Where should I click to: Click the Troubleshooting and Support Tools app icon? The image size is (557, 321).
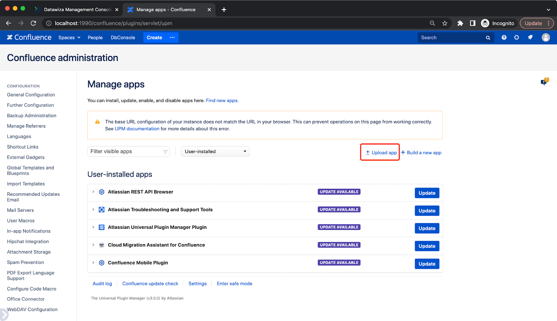coord(102,210)
